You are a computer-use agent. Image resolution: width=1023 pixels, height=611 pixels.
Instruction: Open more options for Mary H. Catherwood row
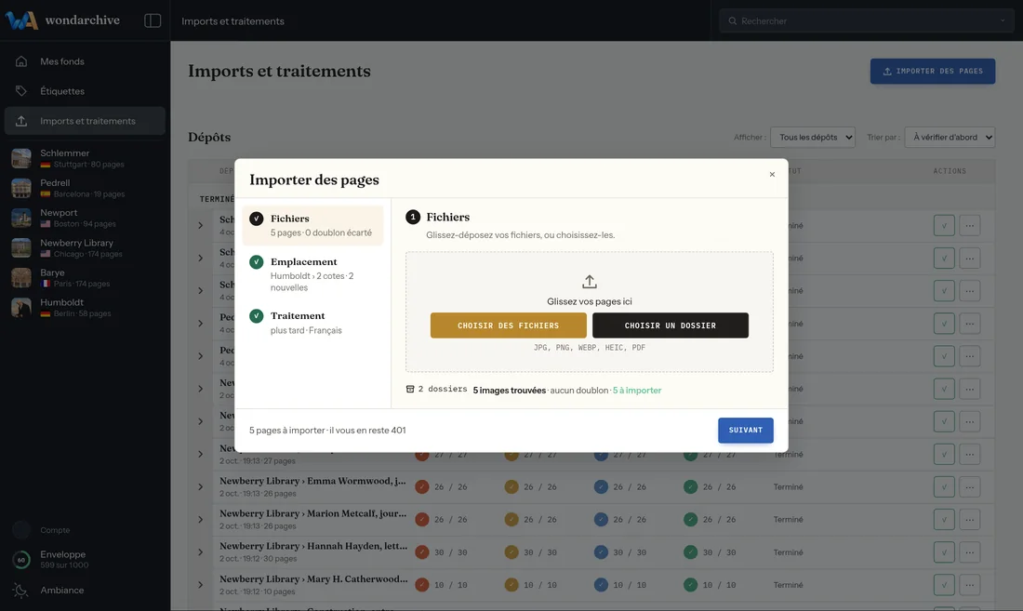click(x=969, y=585)
